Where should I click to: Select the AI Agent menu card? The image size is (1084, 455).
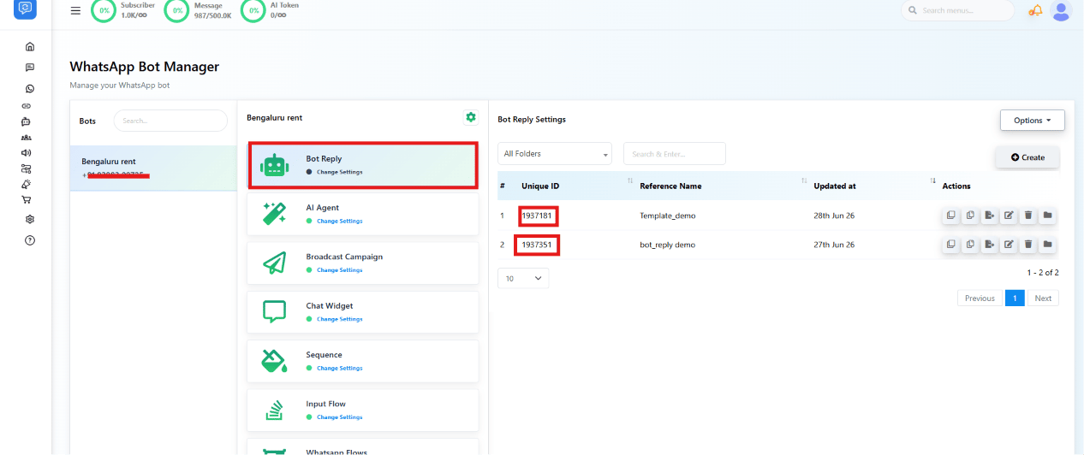[362, 214]
